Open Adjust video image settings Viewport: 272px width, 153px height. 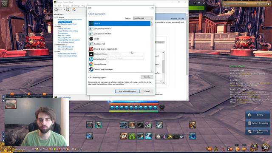click(68, 56)
